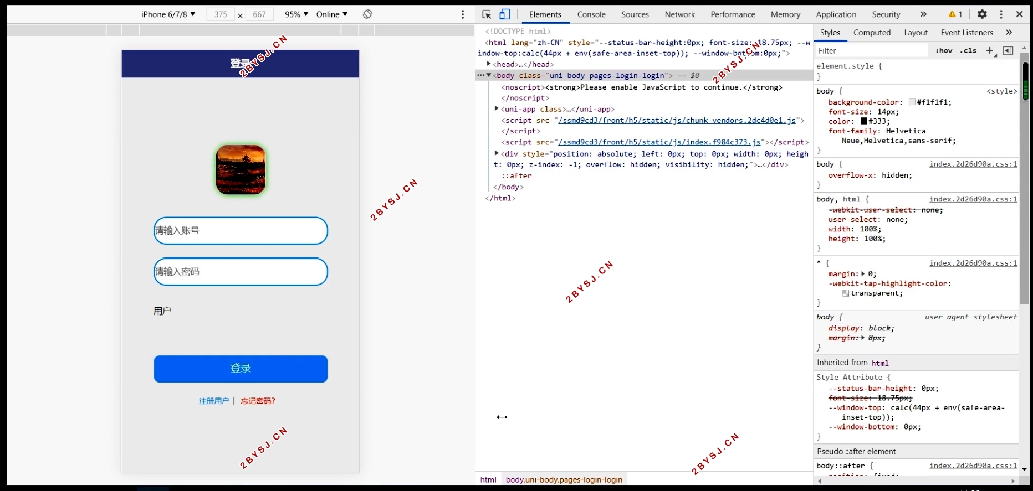Switch to the Console tab
1033x491 pixels.
591,14
